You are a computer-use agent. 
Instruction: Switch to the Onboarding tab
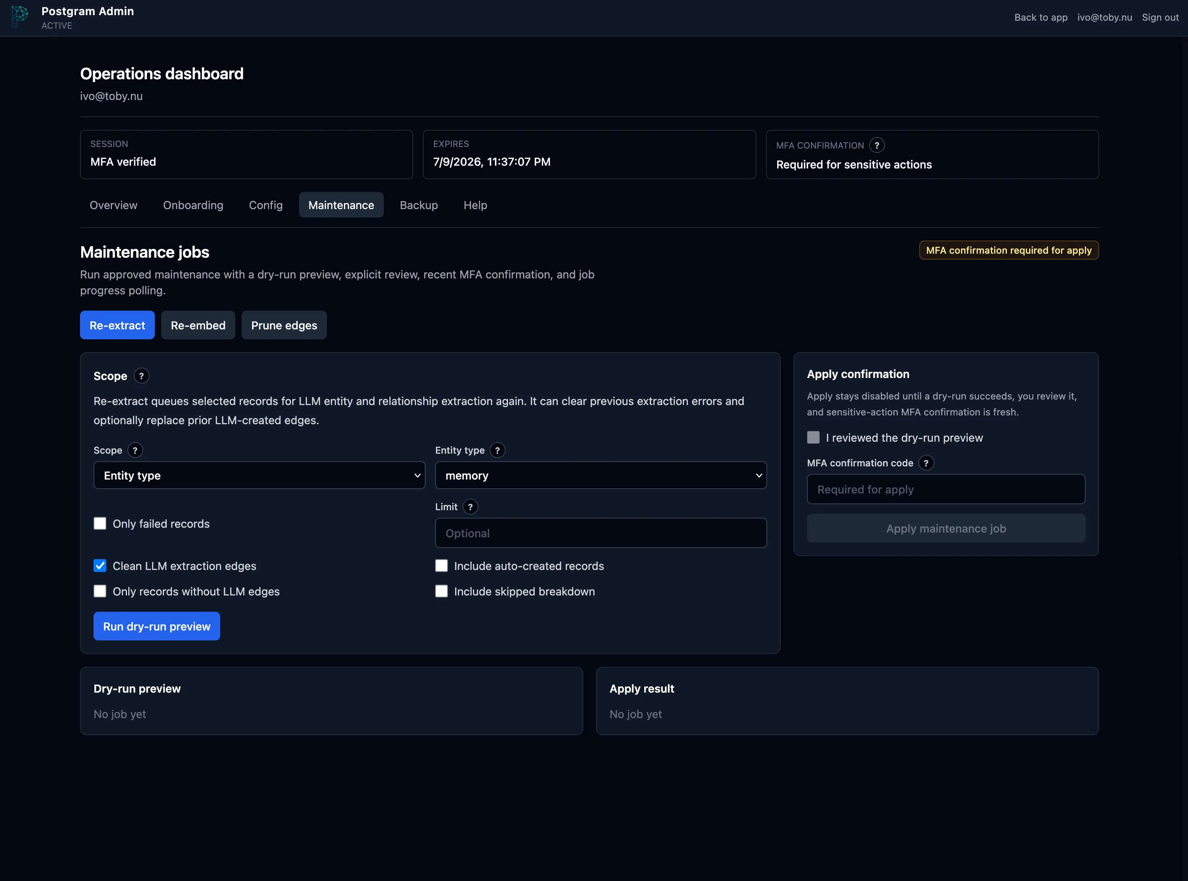[193, 206]
